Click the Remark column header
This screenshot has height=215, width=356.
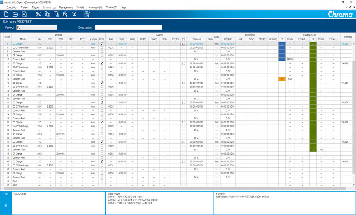(x=347, y=37)
